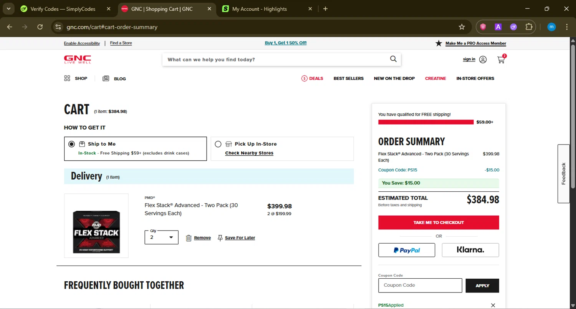This screenshot has width=576, height=309.
Task: Pay with the PayPal button
Action: point(407,250)
